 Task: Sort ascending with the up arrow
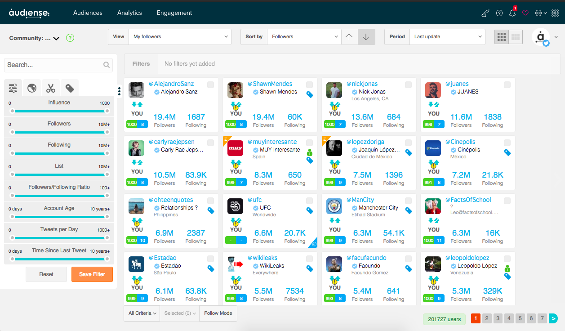[x=349, y=37]
